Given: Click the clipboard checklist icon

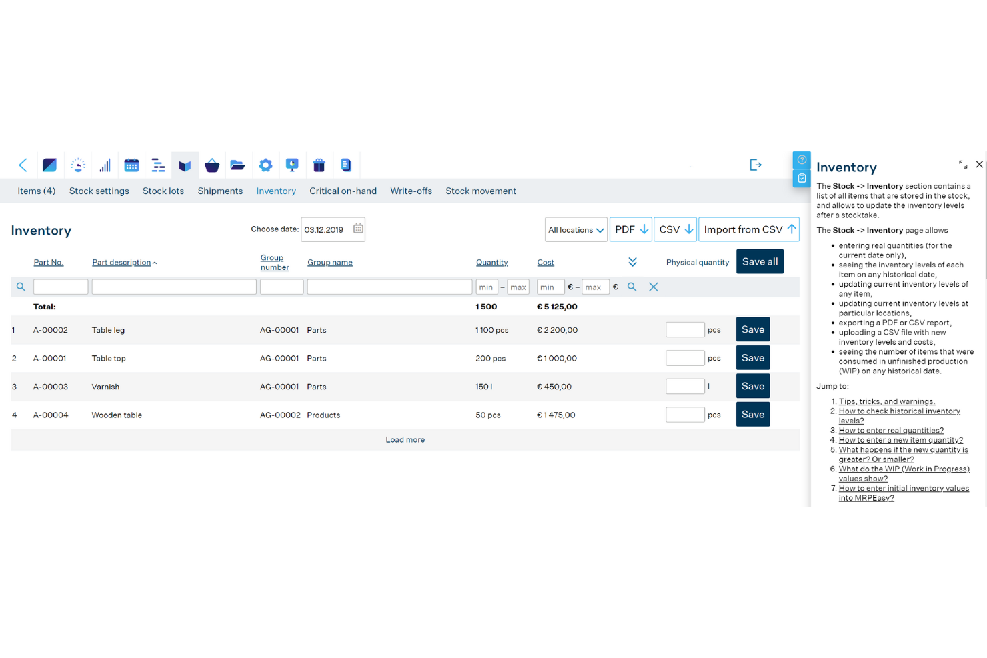Looking at the screenshot, I should 802,179.
